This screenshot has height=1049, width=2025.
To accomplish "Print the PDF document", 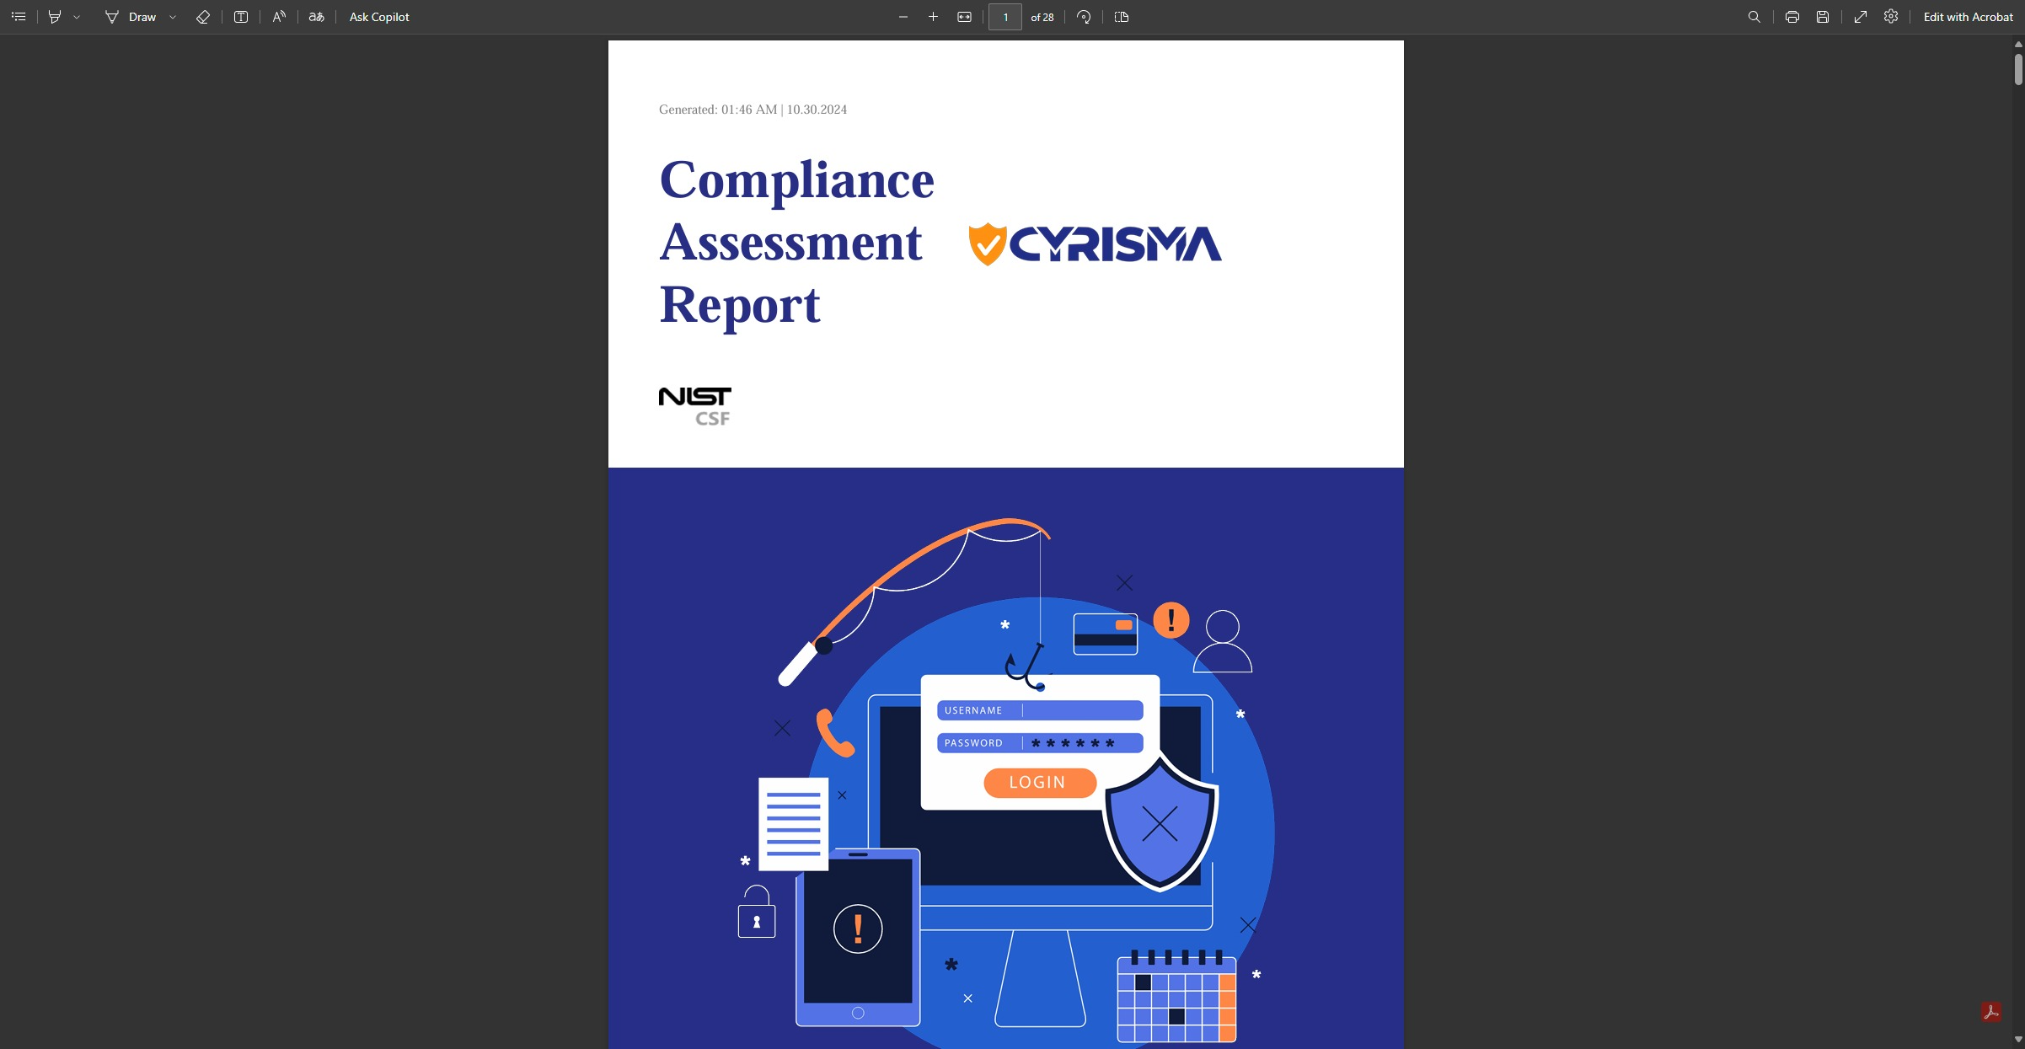I will [1792, 17].
